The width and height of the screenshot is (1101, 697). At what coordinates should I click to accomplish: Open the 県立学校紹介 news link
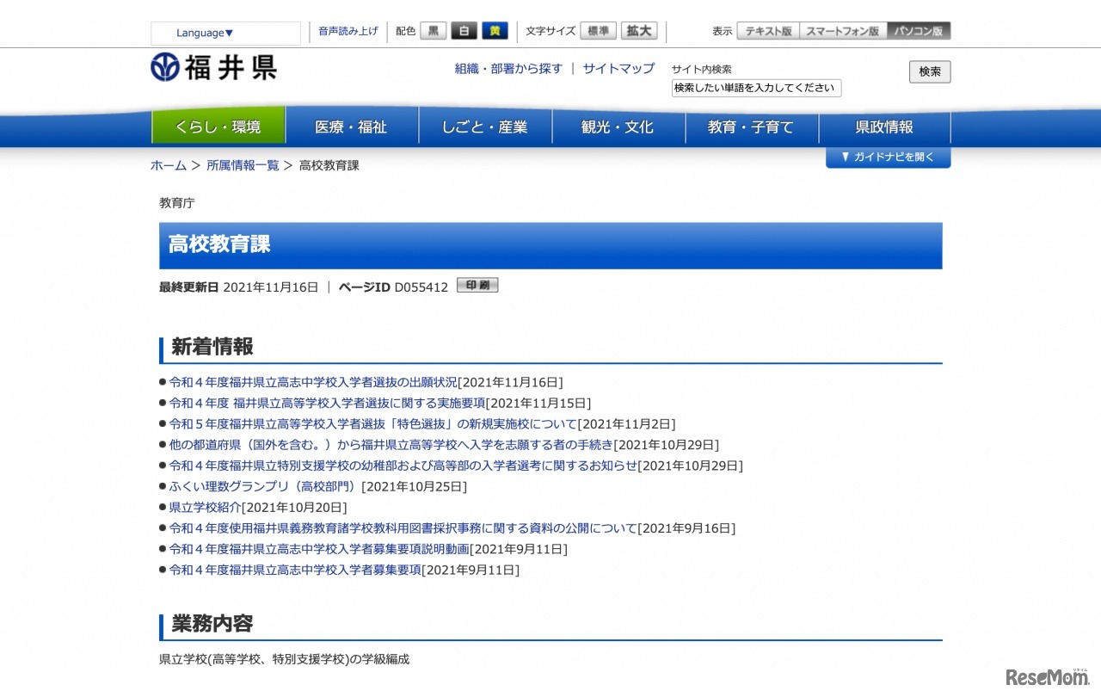pyautogui.click(x=204, y=507)
